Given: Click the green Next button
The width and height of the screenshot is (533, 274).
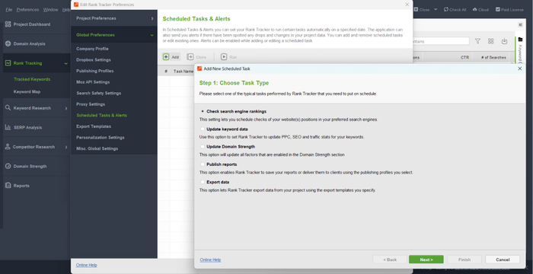Looking at the screenshot, I should point(426,260).
